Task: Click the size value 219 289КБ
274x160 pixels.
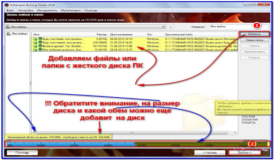Action: (100, 43)
